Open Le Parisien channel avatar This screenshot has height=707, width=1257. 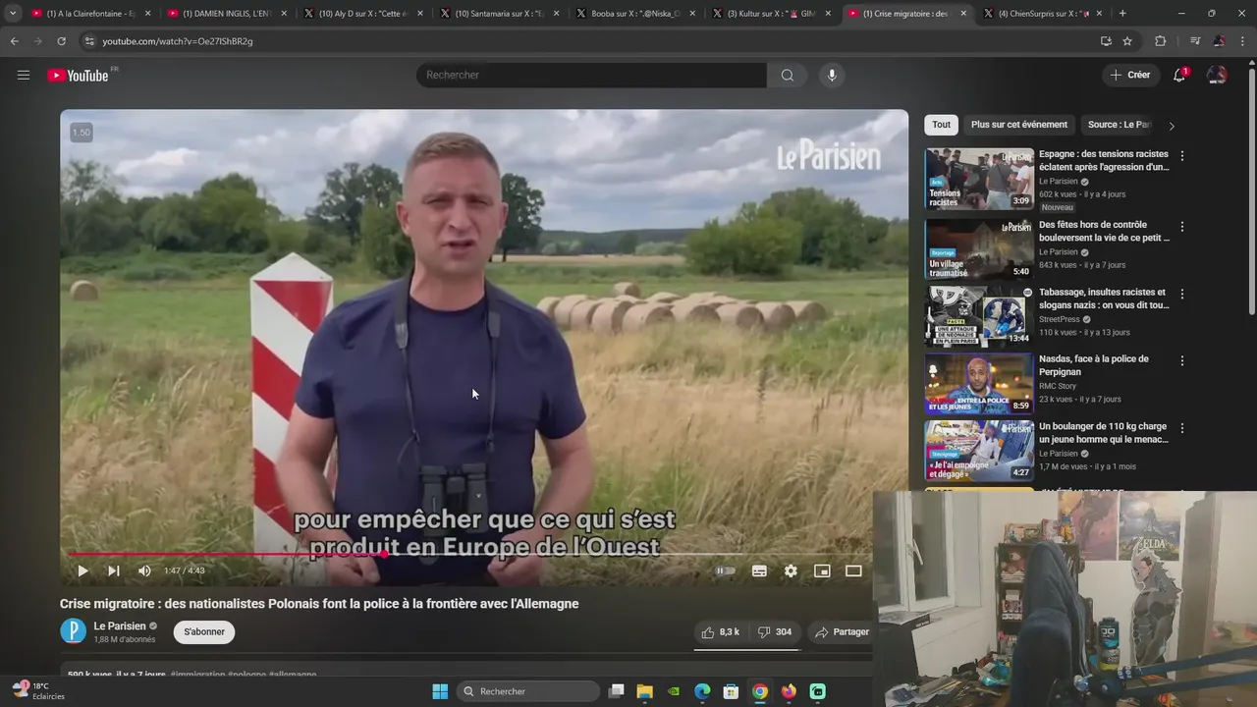click(74, 631)
